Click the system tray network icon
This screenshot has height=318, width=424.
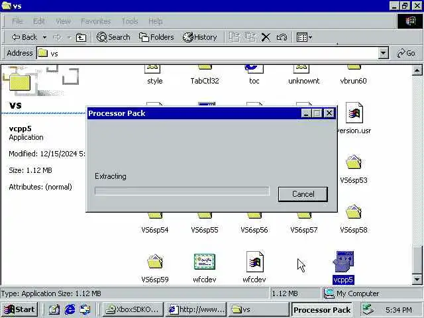(x=368, y=309)
